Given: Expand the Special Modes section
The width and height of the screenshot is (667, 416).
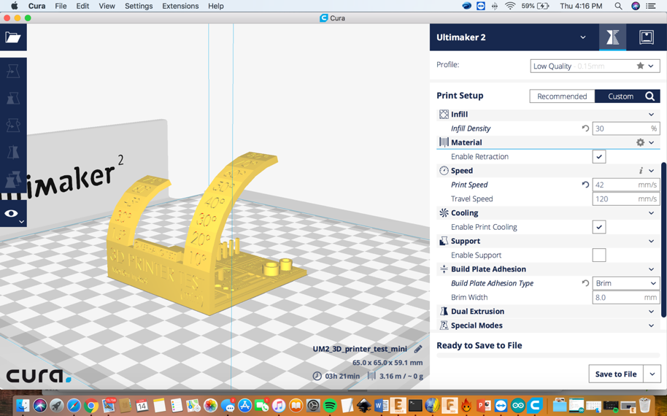Looking at the screenshot, I should tap(651, 326).
